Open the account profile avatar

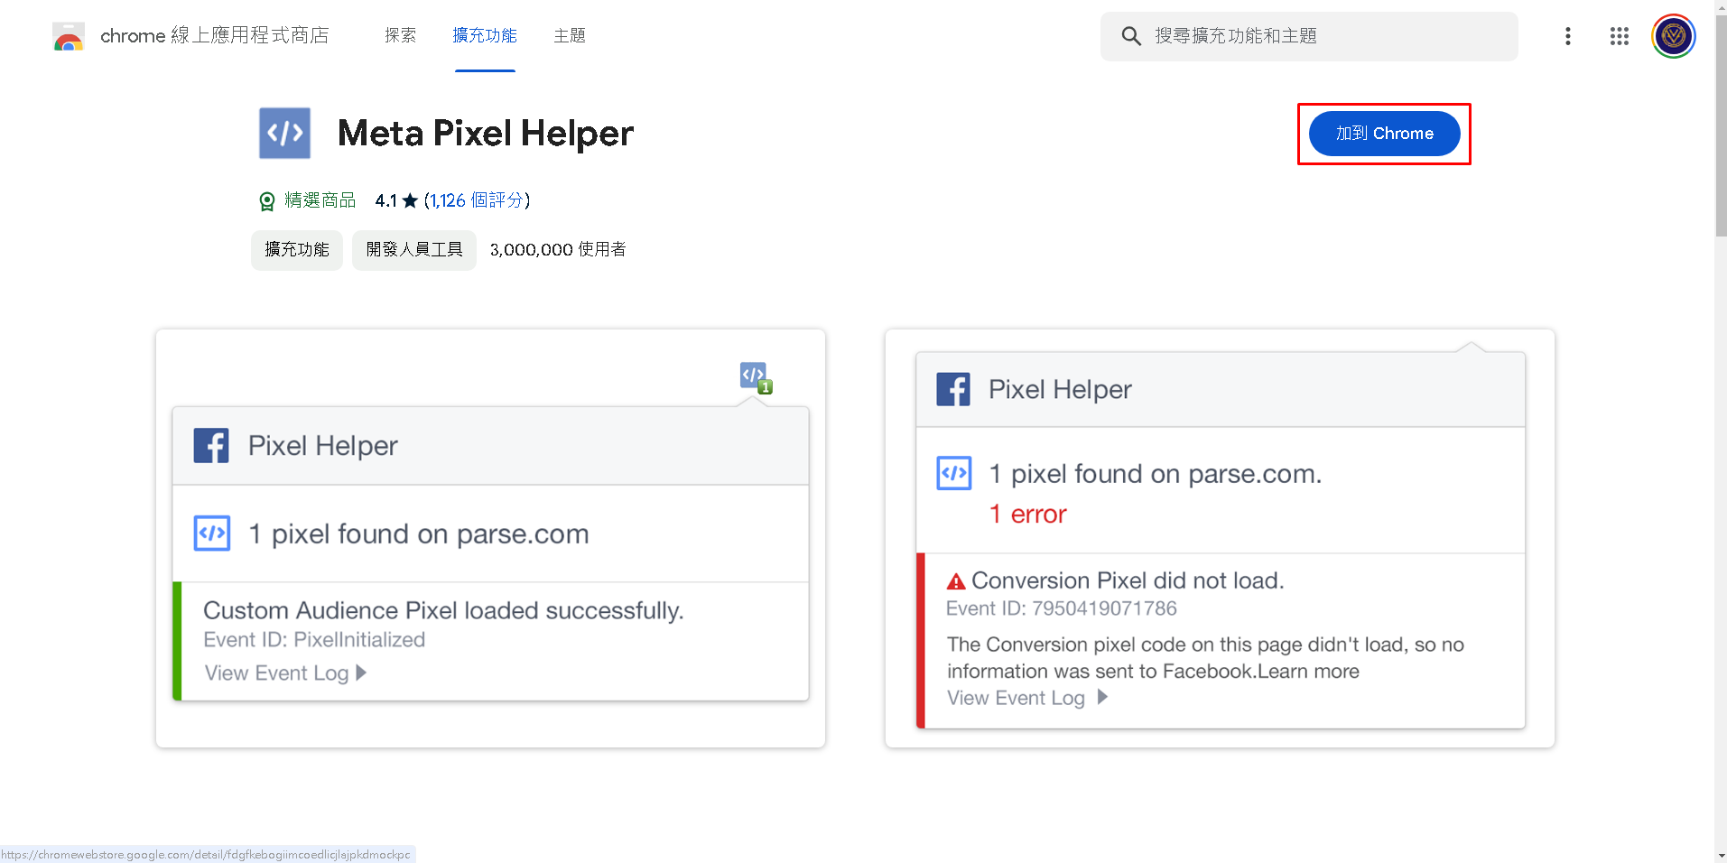1674,36
